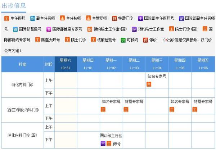The height and width of the screenshot is (150, 216).
Task: Click the 预约院士工作室(国) orange icon
Action: [x=90, y=29]
